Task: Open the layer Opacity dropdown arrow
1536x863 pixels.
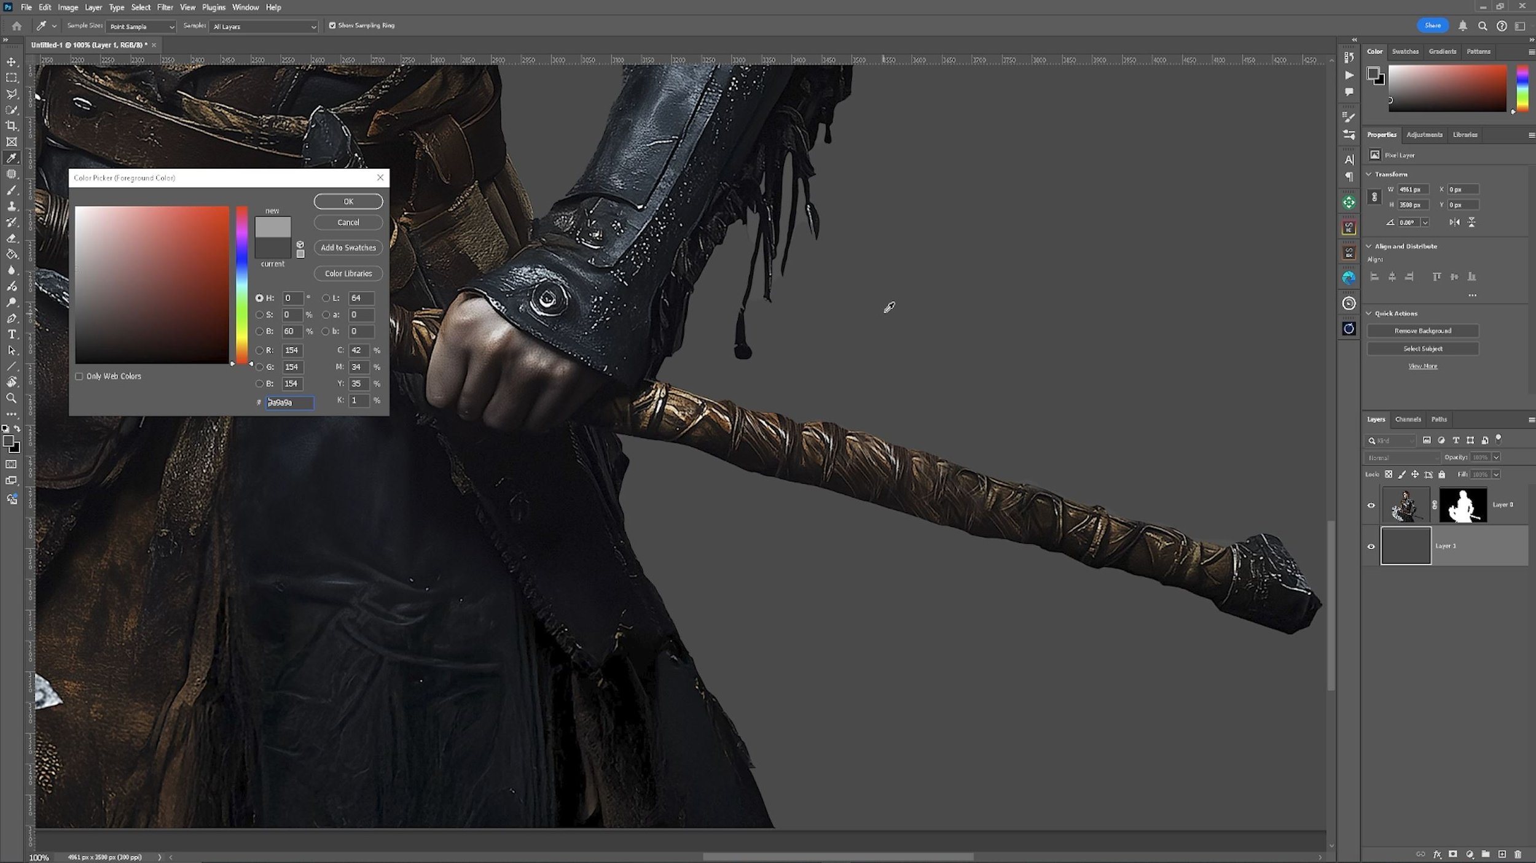Action: tap(1496, 457)
